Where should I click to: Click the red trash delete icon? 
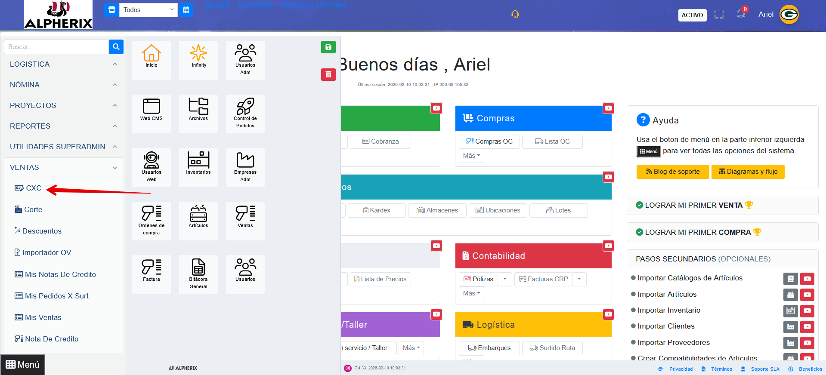(x=328, y=74)
